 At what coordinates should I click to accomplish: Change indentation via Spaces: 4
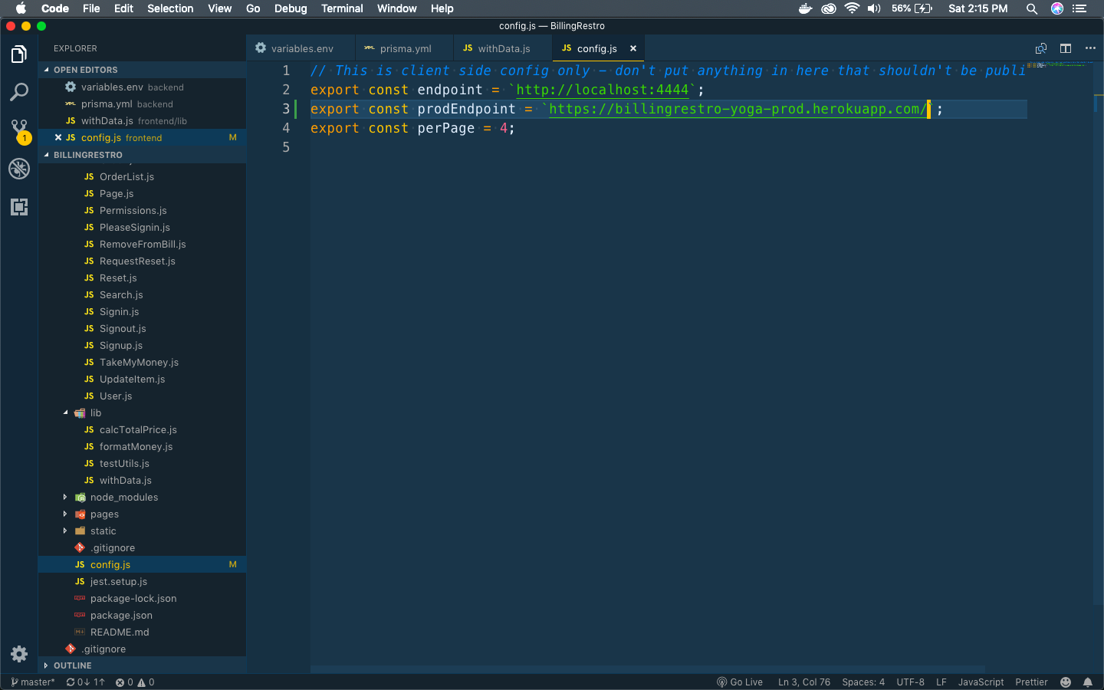[863, 682]
